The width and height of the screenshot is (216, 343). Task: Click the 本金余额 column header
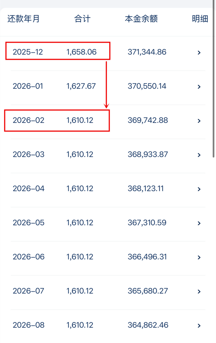141,19
